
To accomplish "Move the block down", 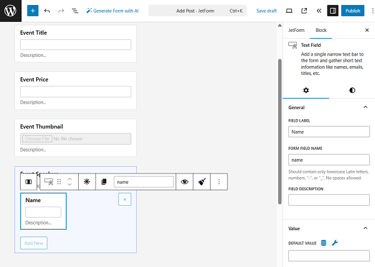I will (x=69, y=185).
